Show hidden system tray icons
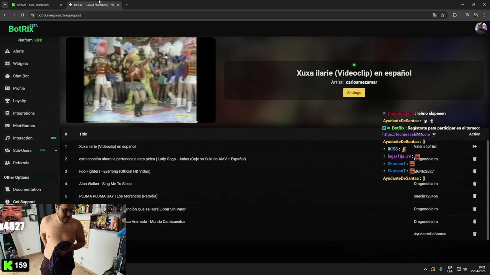The image size is (490, 275). click(425, 269)
